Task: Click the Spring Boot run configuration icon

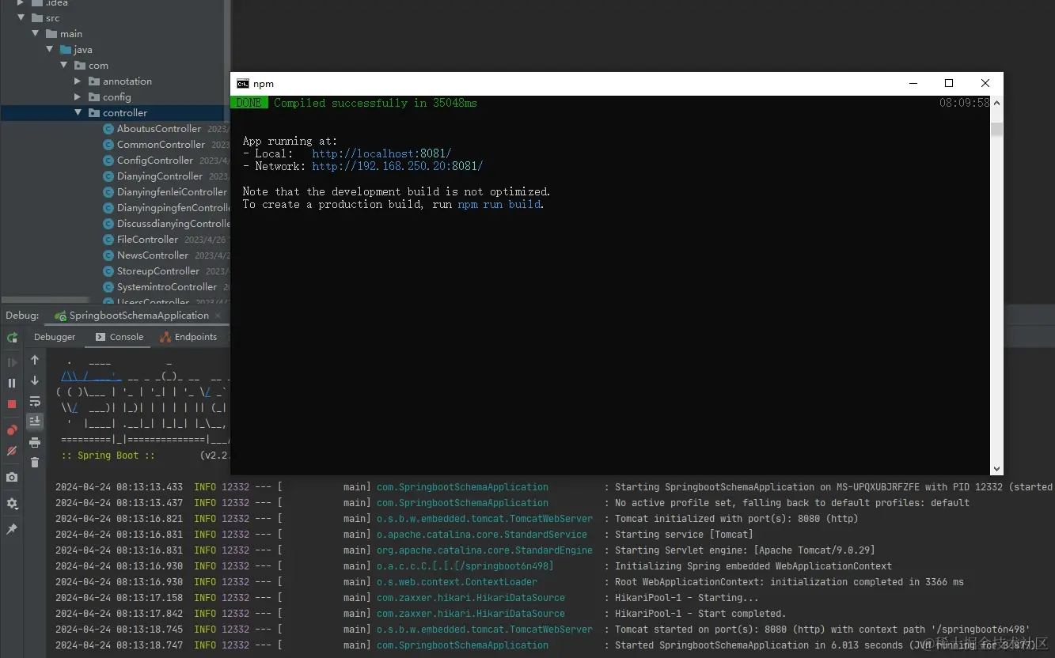Action: tap(60, 316)
